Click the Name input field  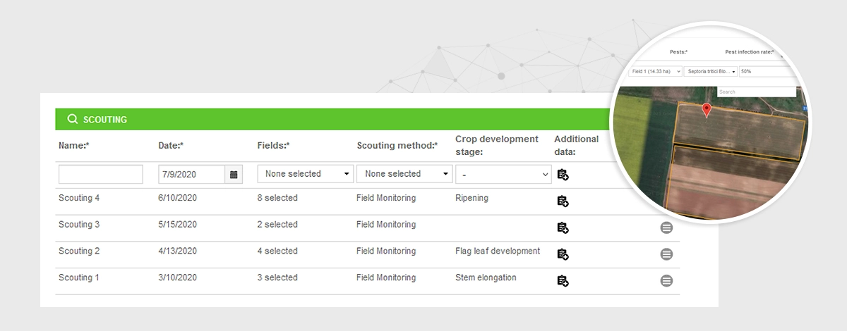pyautogui.click(x=100, y=175)
